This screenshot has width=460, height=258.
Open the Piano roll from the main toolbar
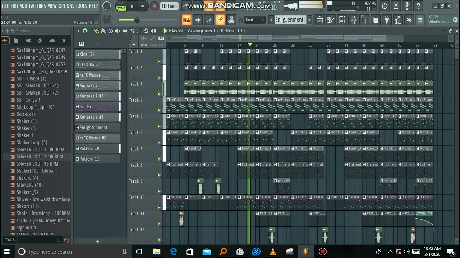coord(331,20)
